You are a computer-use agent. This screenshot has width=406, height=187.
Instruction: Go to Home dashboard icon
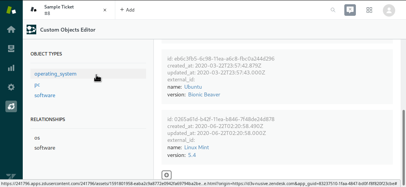coord(11,30)
